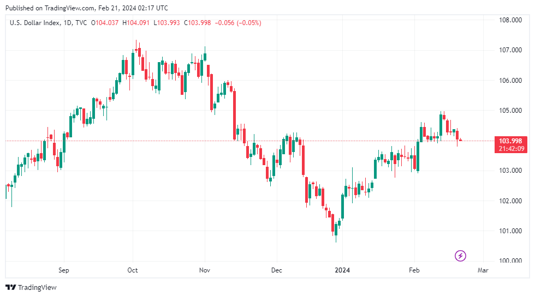Screen dimensions: 535x297
Task: Click the purple lightning bolt icon
Action: coord(461,255)
